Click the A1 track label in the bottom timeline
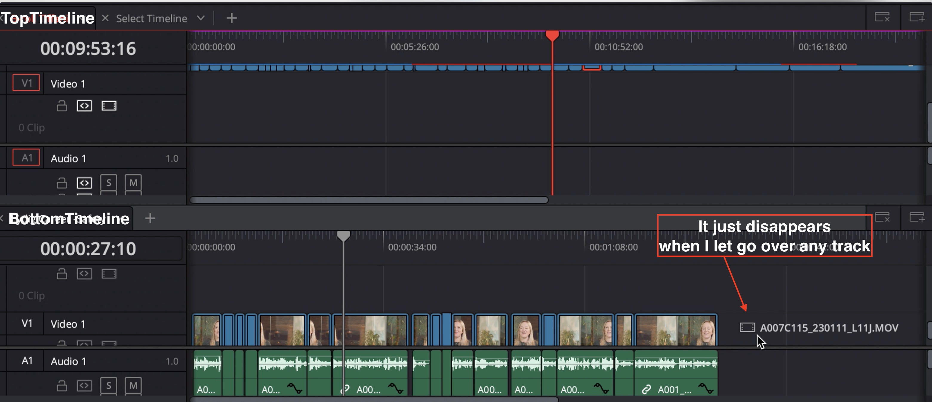The height and width of the screenshot is (402, 932). coord(27,361)
